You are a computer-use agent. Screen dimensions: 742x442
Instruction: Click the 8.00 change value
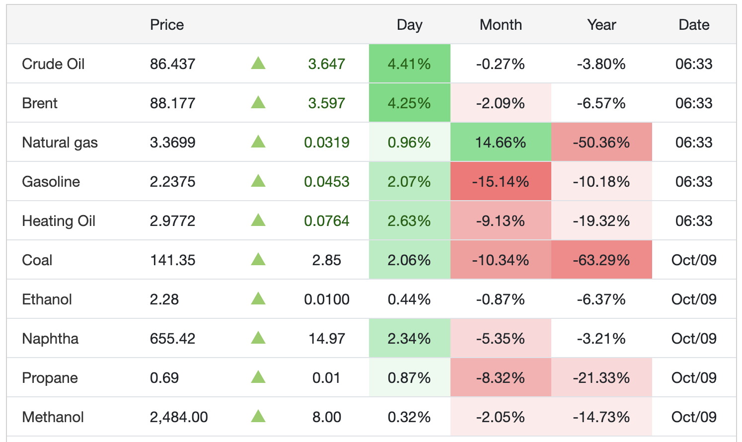(327, 417)
